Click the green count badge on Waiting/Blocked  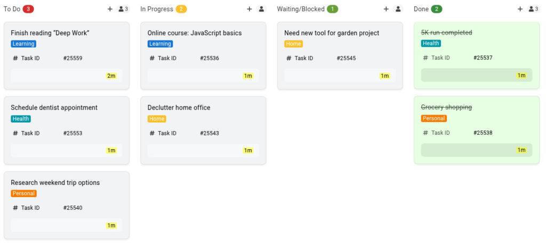[333, 9]
